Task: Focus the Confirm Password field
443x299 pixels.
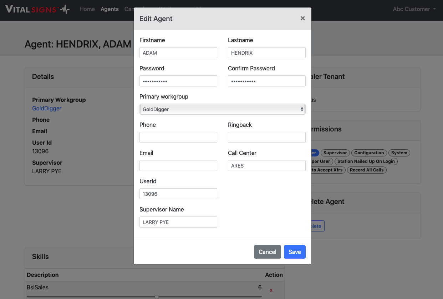Action: tap(266, 81)
